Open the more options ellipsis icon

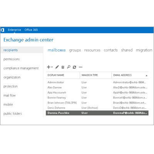click(80, 67)
